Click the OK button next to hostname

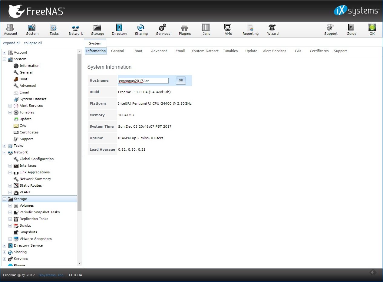(x=181, y=80)
